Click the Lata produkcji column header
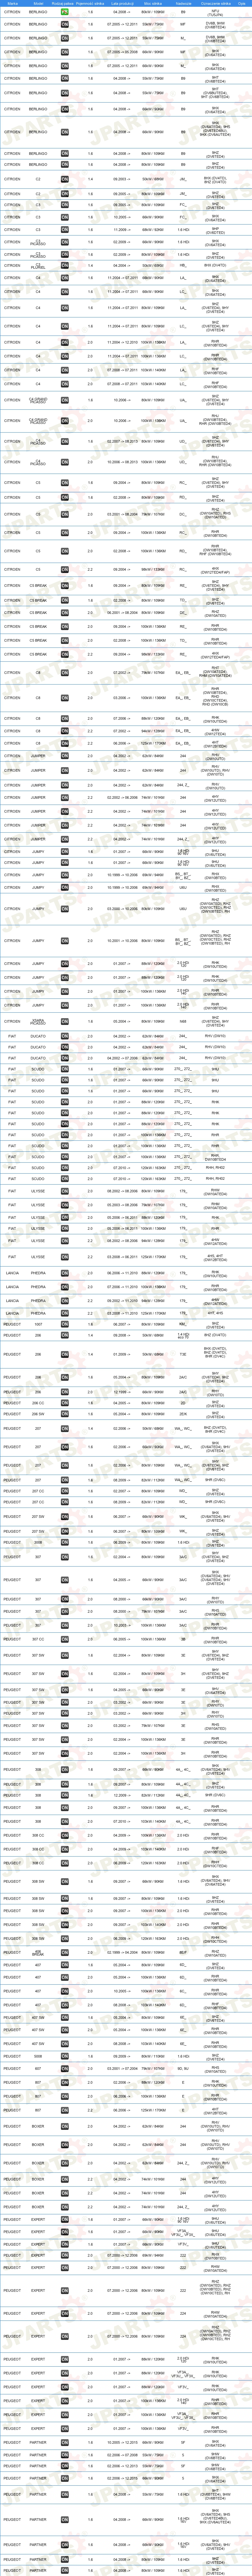The width and height of the screenshot is (252, 2576). tap(122, 3)
